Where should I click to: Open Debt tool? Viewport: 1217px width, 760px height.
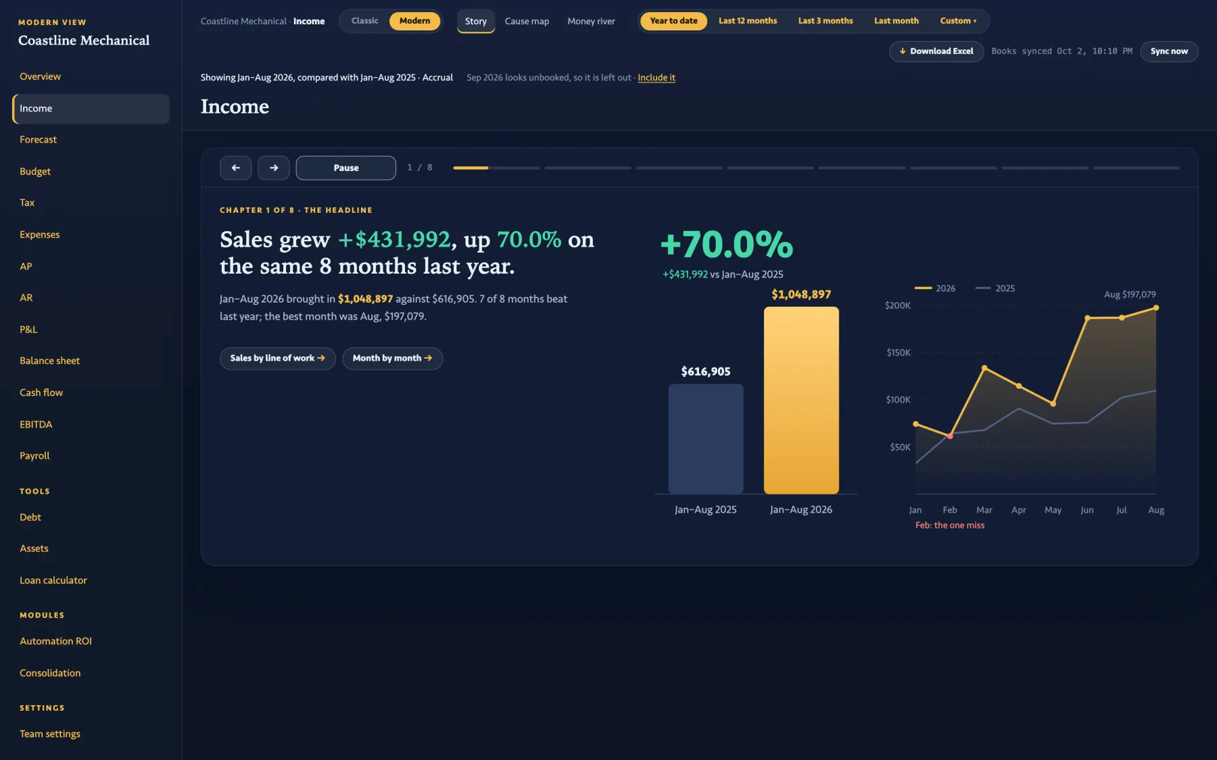click(91, 517)
